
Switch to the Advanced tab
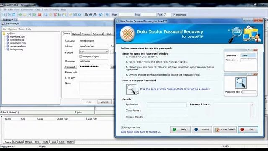click(98, 34)
